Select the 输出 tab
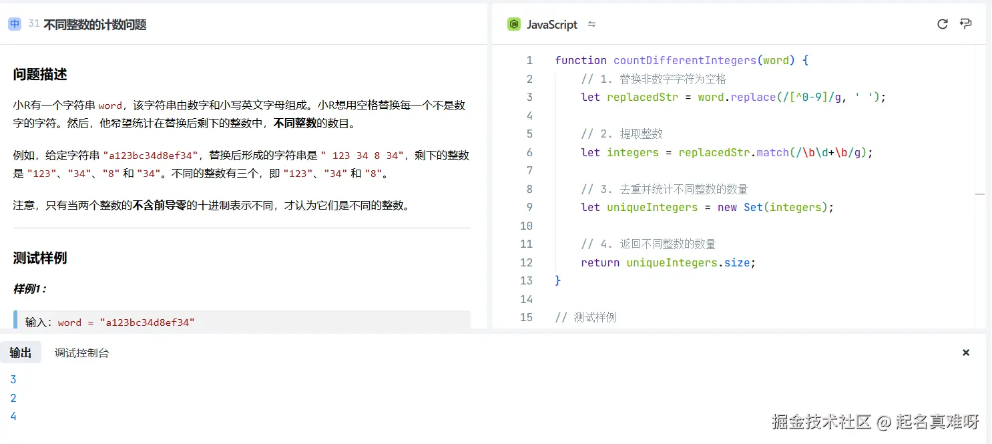992x444 pixels. pos(21,352)
